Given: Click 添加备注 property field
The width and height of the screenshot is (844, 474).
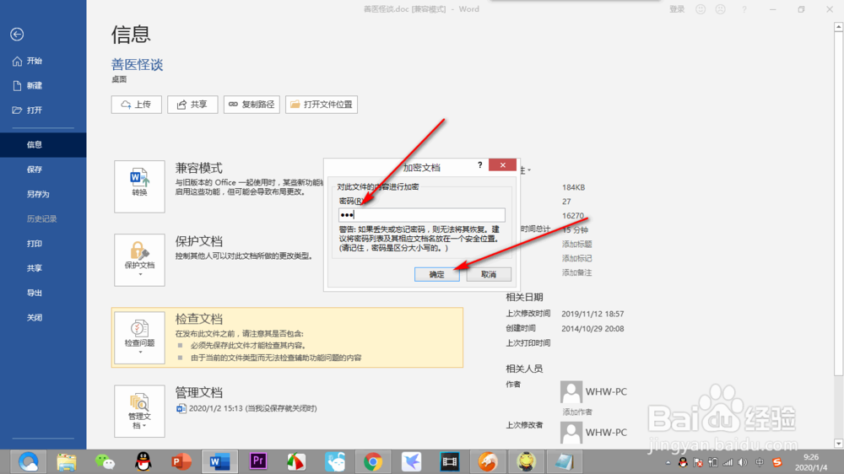Looking at the screenshot, I should pos(577,272).
